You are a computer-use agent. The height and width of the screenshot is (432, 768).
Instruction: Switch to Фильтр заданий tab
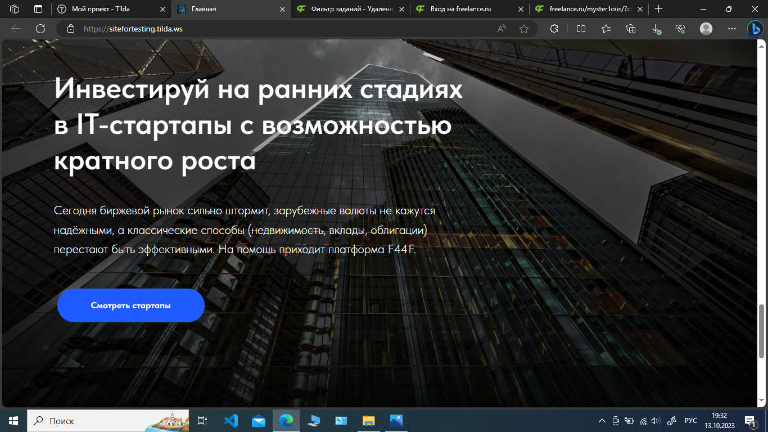tap(351, 9)
